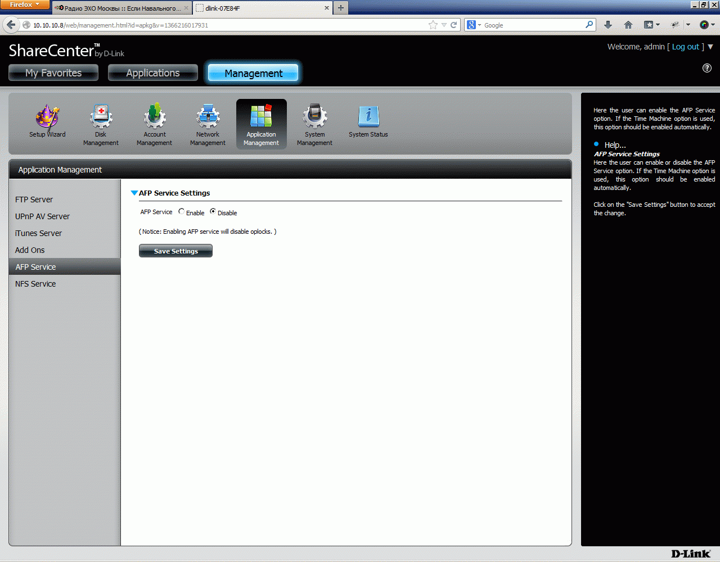Switch to the Applications tab
This screenshot has width=720, height=562.
coord(153,72)
